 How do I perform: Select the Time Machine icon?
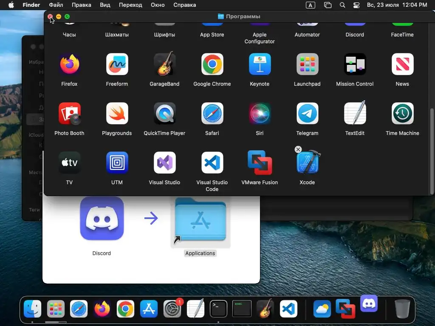(403, 113)
